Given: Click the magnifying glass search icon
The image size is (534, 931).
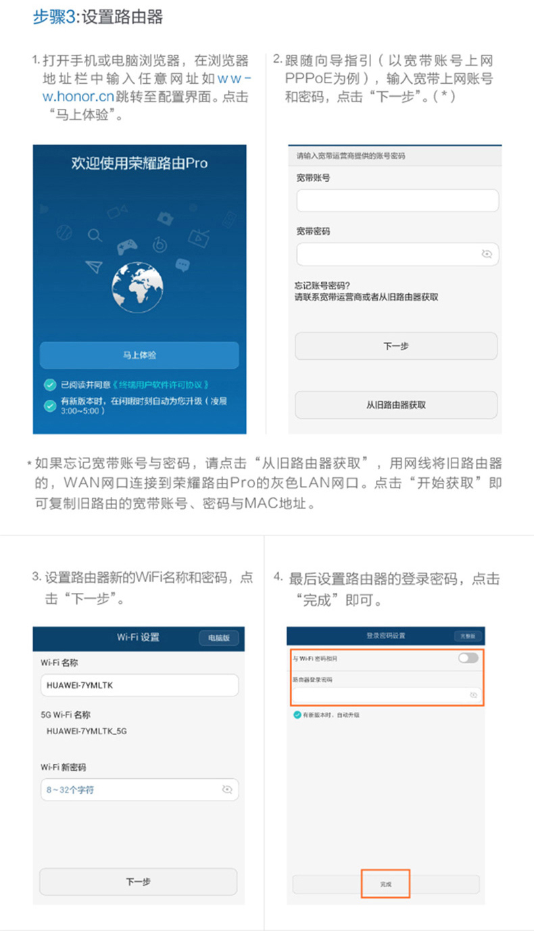Looking at the screenshot, I should click(x=95, y=235).
